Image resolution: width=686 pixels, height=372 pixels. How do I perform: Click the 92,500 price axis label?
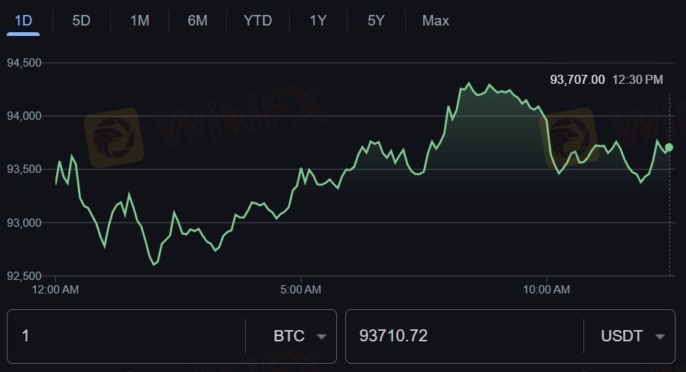coord(24,276)
